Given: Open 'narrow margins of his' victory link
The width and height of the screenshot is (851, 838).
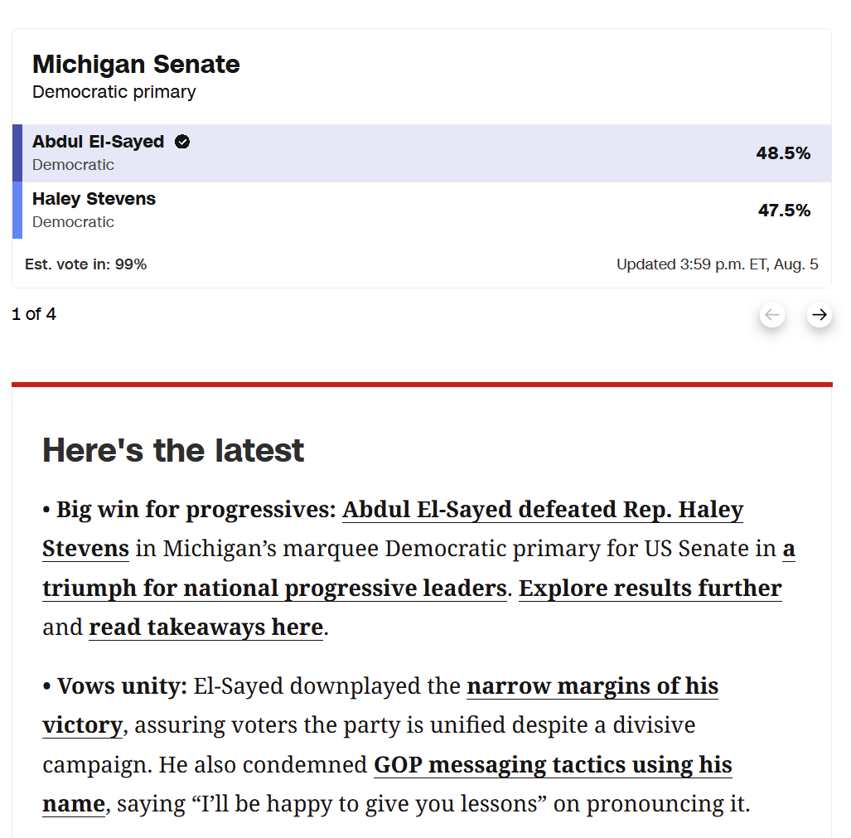Looking at the screenshot, I should click(592, 686).
